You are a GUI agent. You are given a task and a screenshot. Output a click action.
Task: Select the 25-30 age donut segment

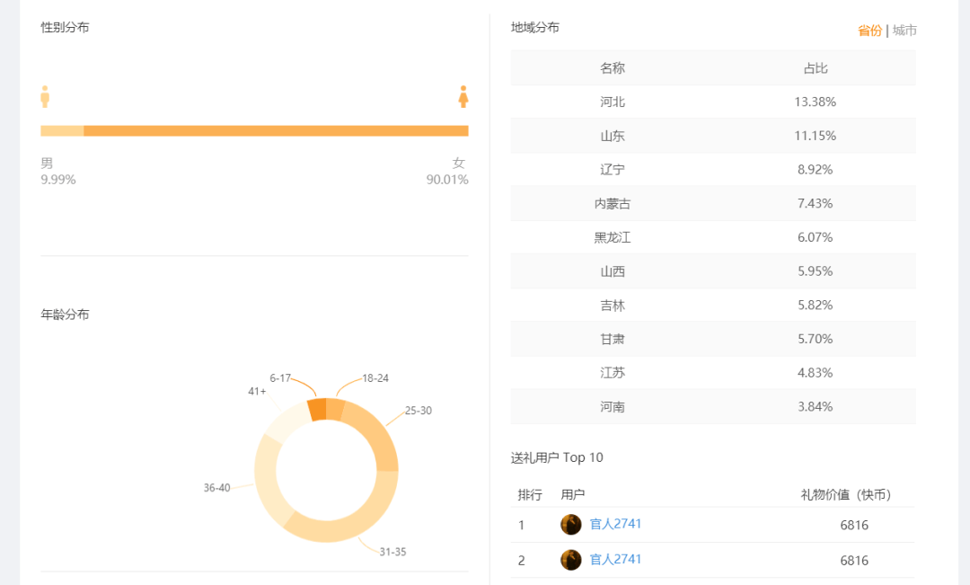coord(375,436)
